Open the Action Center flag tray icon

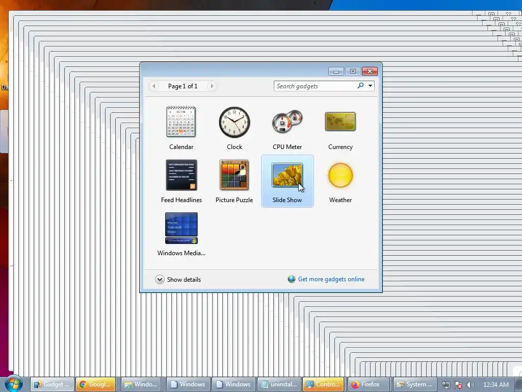458,385
